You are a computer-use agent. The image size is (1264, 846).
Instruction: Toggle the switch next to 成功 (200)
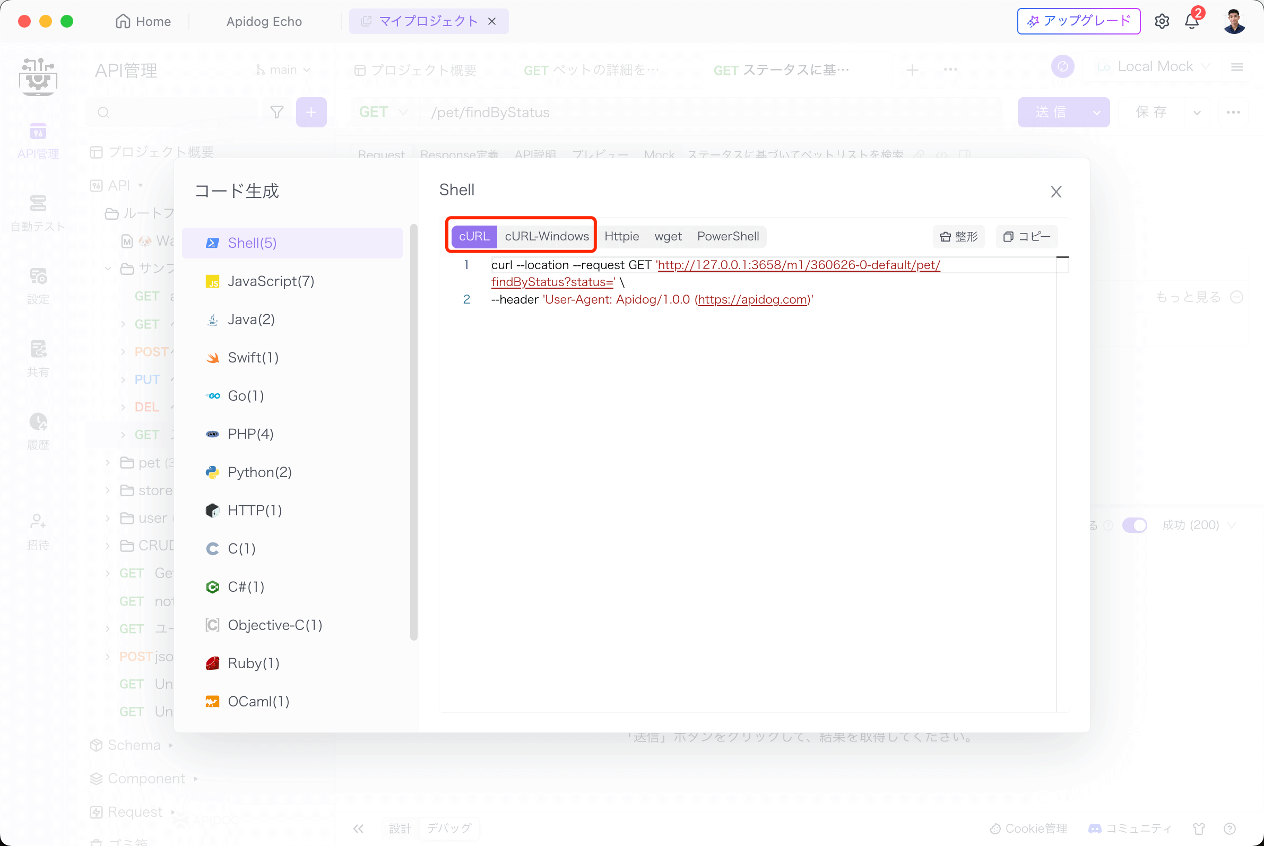(x=1135, y=525)
